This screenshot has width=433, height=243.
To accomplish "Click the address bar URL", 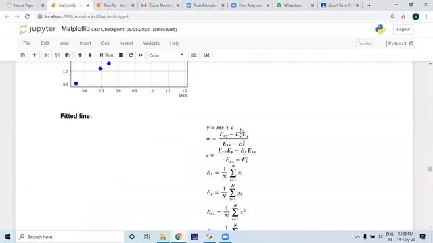I will [x=87, y=16].
